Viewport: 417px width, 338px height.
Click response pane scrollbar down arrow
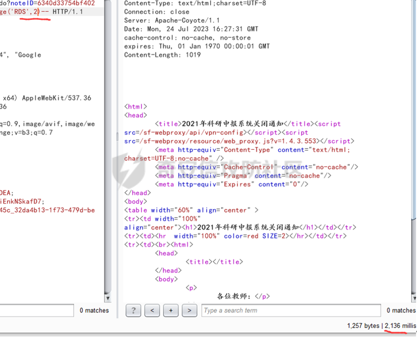pyautogui.click(x=414, y=298)
